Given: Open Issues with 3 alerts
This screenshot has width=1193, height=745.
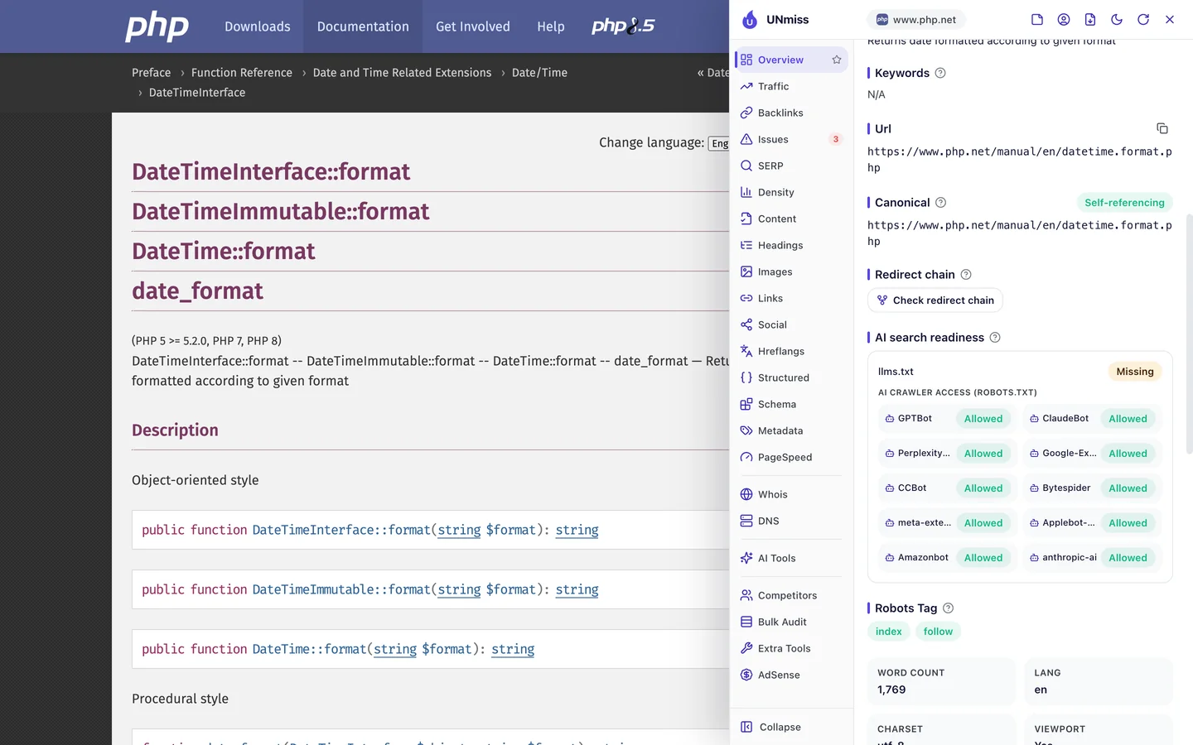Looking at the screenshot, I should click(791, 139).
